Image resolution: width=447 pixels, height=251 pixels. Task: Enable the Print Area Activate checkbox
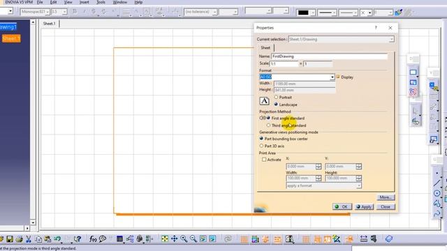(x=264, y=160)
